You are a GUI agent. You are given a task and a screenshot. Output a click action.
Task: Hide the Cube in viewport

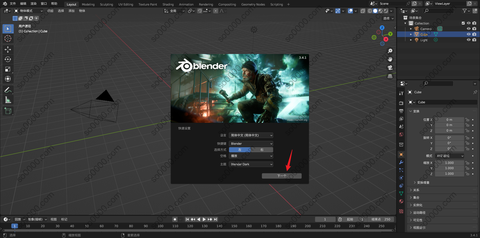point(469,34)
